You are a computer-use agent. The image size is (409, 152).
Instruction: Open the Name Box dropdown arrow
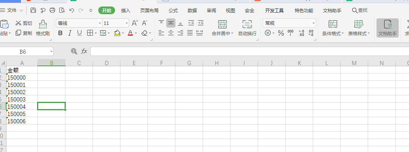[x=51, y=51]
